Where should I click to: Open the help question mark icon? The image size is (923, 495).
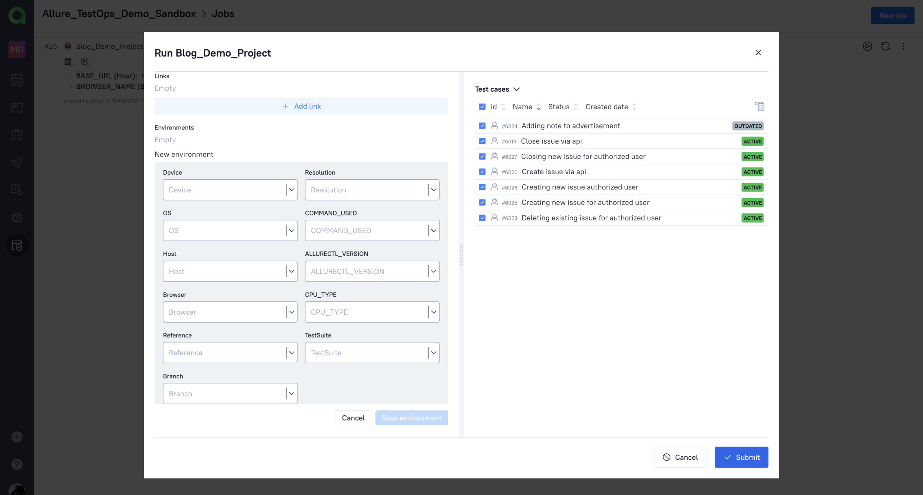point(17,464)
